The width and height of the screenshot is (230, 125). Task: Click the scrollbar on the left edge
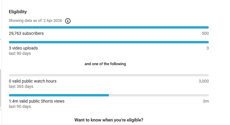point(1,88)
